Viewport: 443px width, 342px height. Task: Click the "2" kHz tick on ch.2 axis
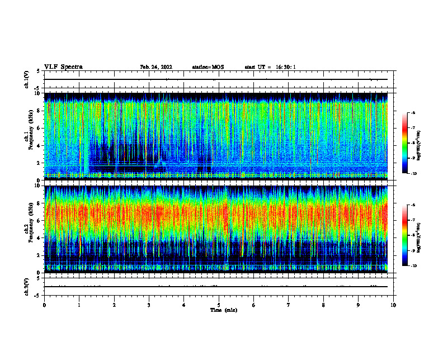[39, 255]
